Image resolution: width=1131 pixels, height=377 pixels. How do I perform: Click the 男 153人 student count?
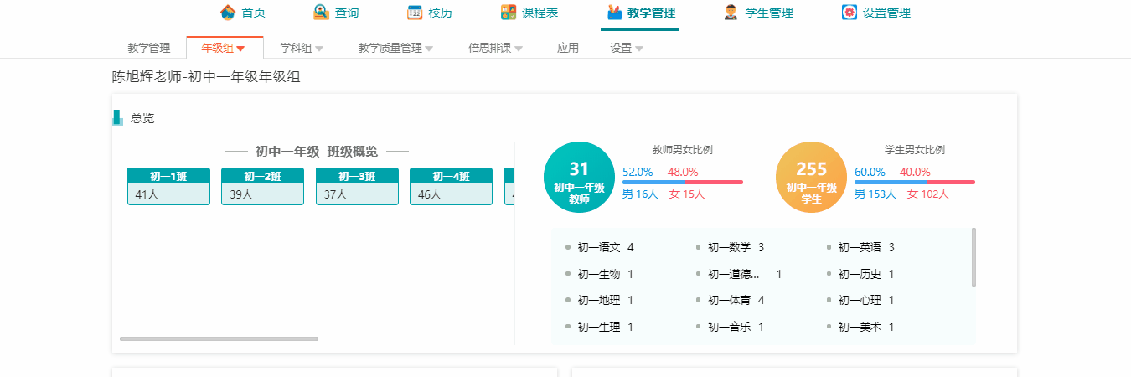point(875,194)
